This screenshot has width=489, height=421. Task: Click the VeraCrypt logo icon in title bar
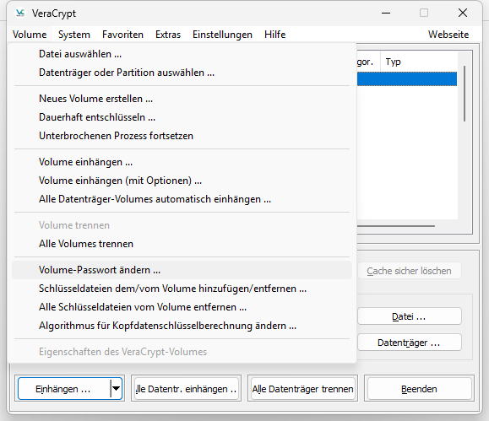[20, 13]
